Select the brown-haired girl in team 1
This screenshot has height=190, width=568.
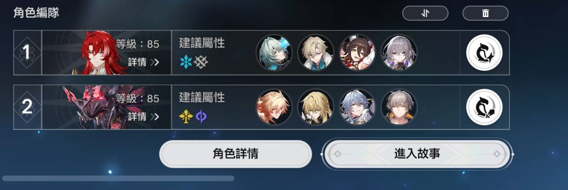[x=357, y=53]
